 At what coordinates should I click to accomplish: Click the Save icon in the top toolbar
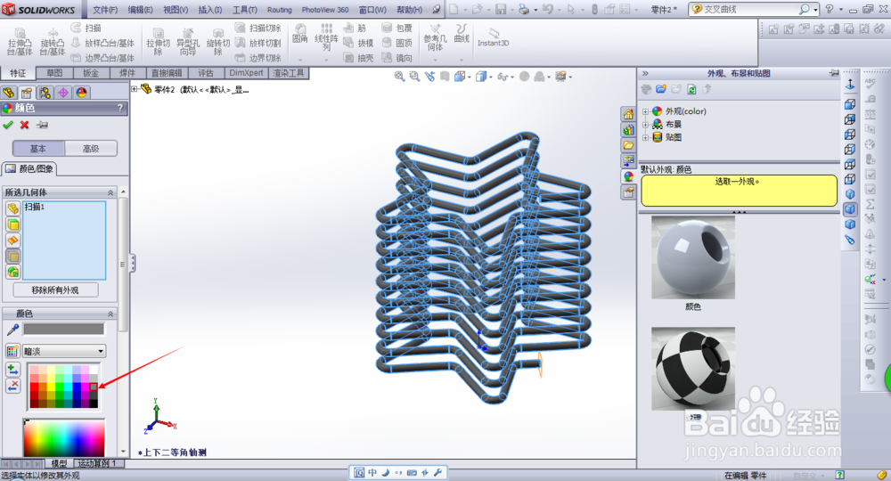click(501, 9)
